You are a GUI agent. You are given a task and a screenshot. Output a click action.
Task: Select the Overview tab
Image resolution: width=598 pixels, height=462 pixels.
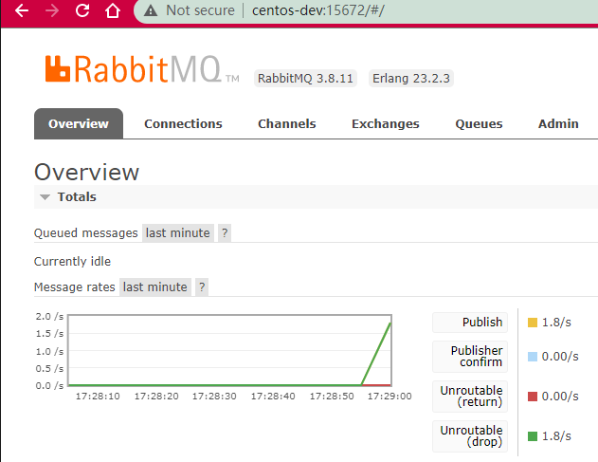(x=79, y=123)
